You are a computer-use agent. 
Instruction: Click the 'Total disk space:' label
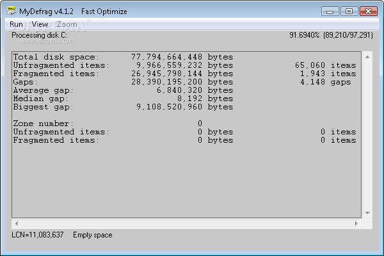(56, 57)
